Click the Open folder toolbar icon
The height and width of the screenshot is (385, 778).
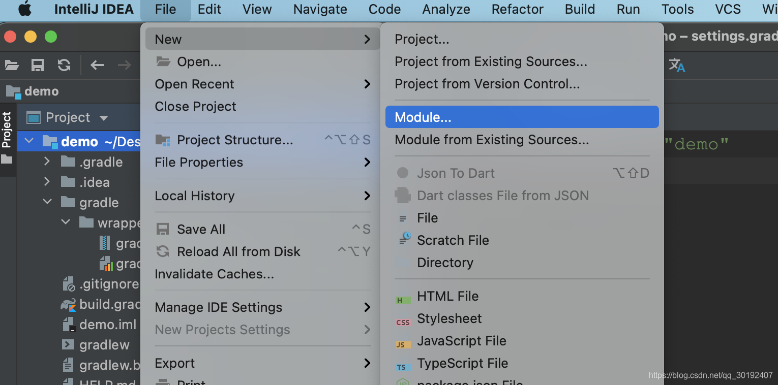click(x=12, y=65)
